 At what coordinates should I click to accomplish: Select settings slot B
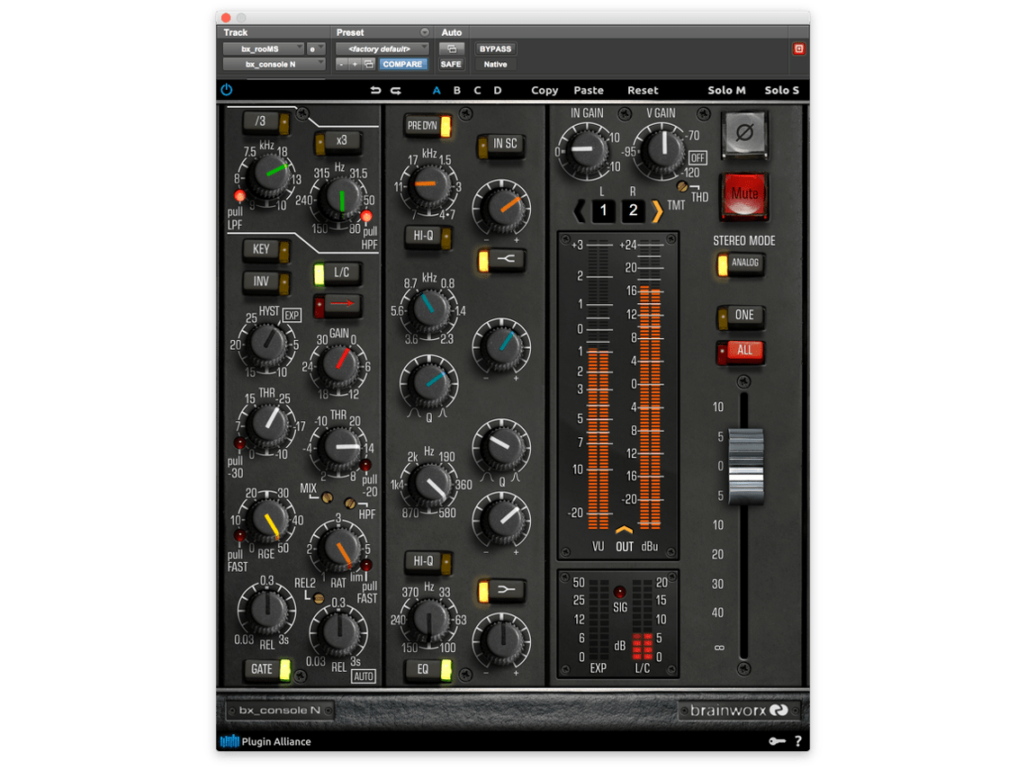click(456, 90)
